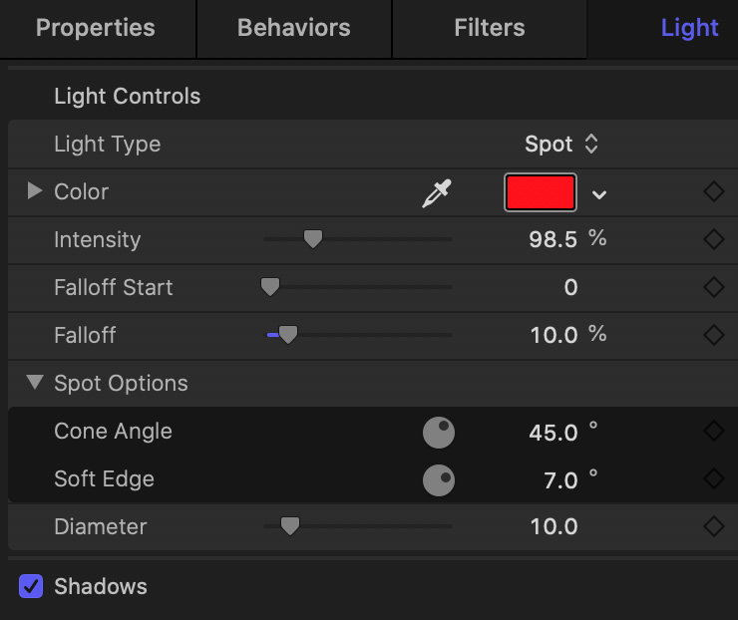This screenshot has width=738, height=620.
Task: Open the Light Type Spot popup menu
Action: [561, 144]
